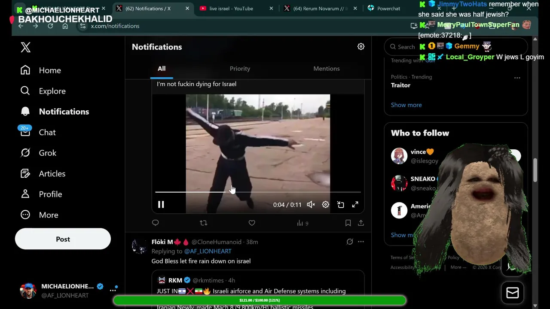Screen dimensions: 550x309
Task: Go back in the browser
Action: coord(21,26)
